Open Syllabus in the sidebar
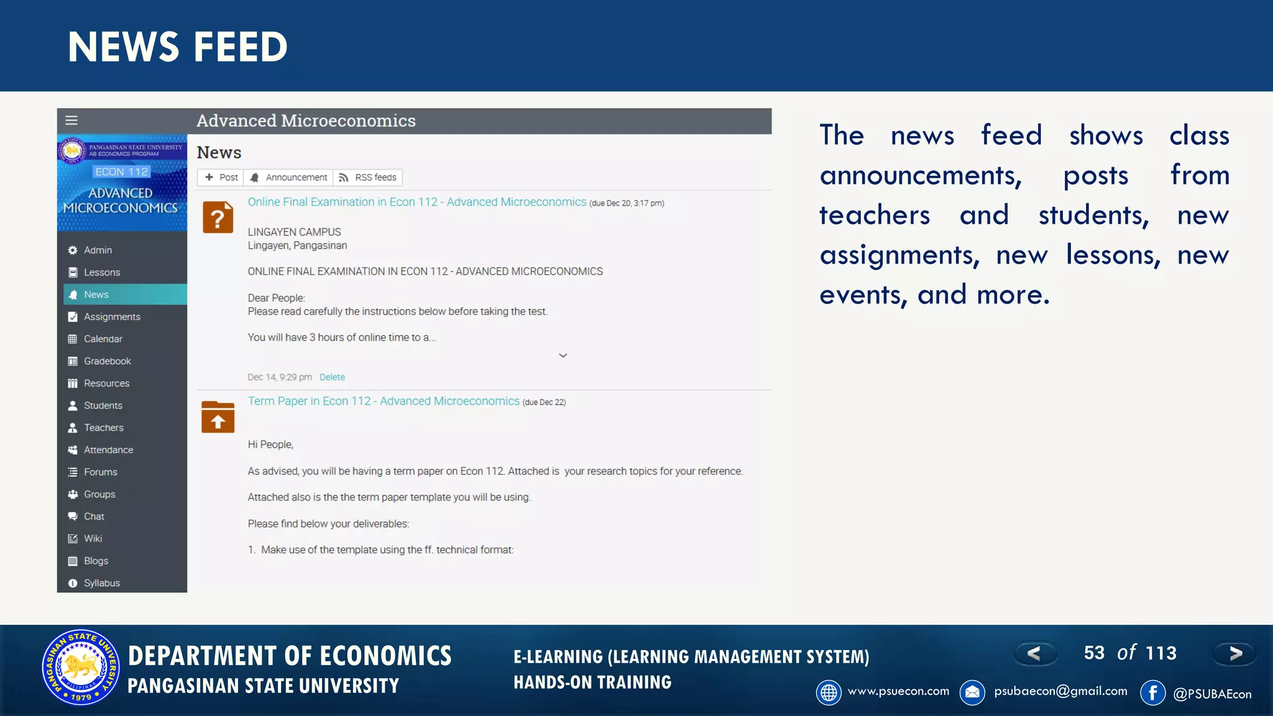 (x=125, y=583)
